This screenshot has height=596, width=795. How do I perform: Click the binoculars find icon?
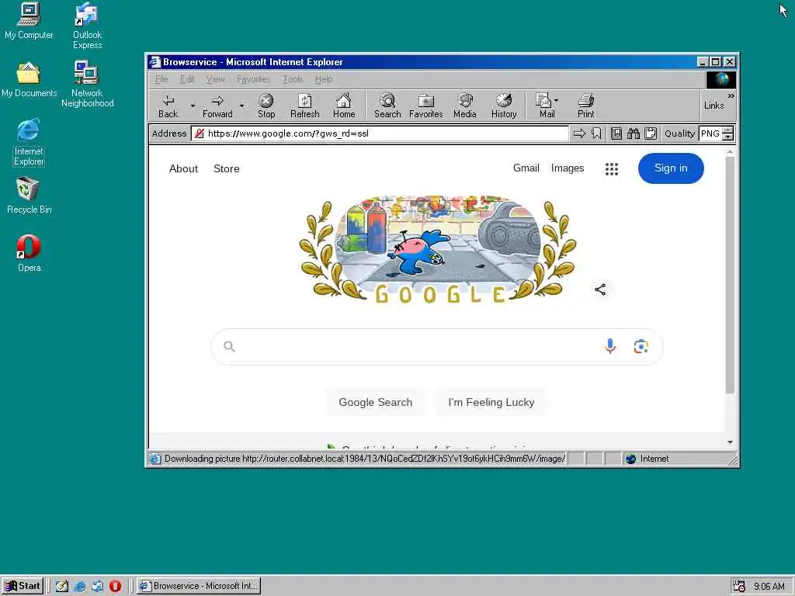pyautogui.click(x=634, y=133)
